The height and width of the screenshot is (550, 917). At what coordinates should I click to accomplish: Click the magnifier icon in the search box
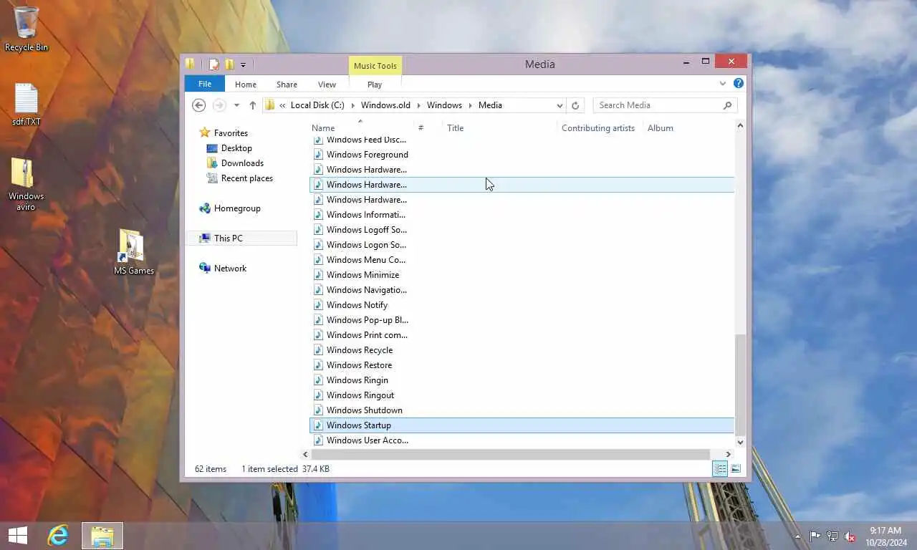coord(727,105)
